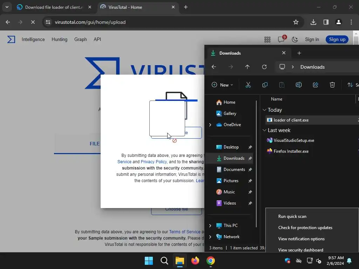Go back in File Explorer

(x=214, y=67)
